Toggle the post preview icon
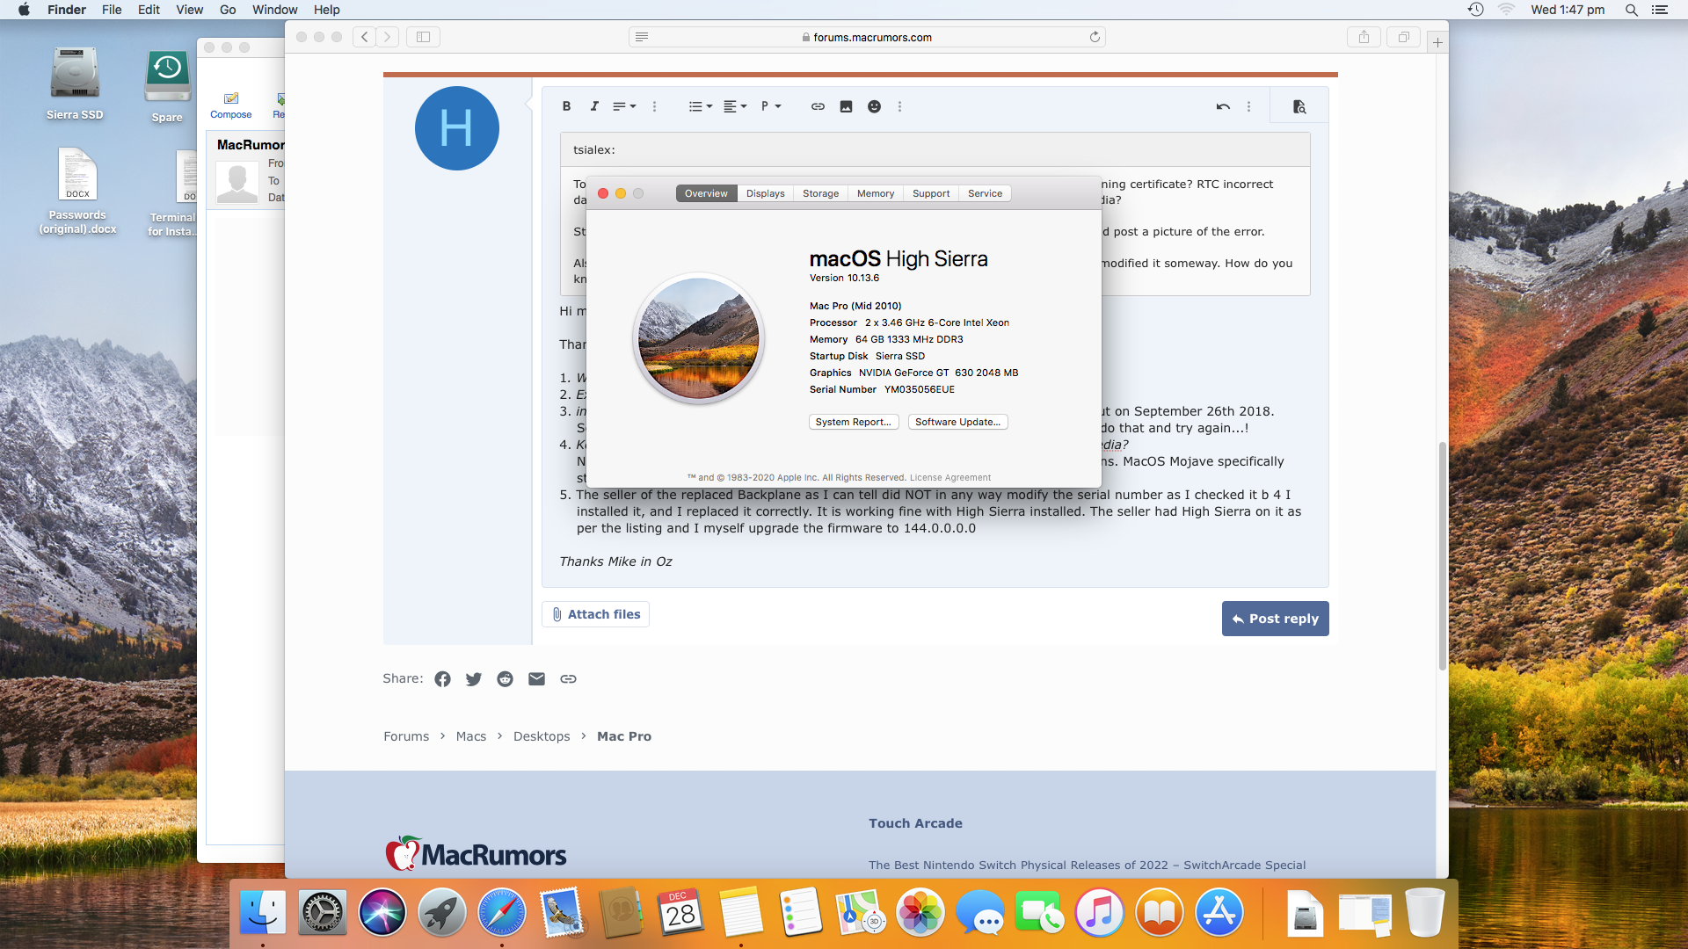Viewport: 1688px width, 949px height. [1299, 106]
